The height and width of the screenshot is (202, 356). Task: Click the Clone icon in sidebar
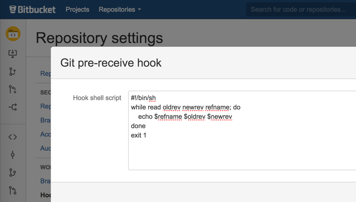[x=13, y=54]
